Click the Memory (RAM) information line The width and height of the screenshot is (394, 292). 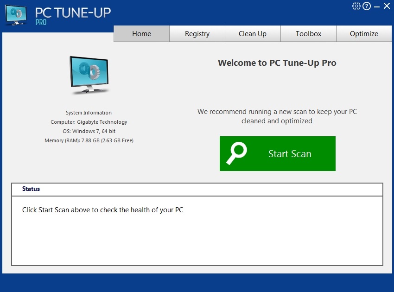[89, 140]
